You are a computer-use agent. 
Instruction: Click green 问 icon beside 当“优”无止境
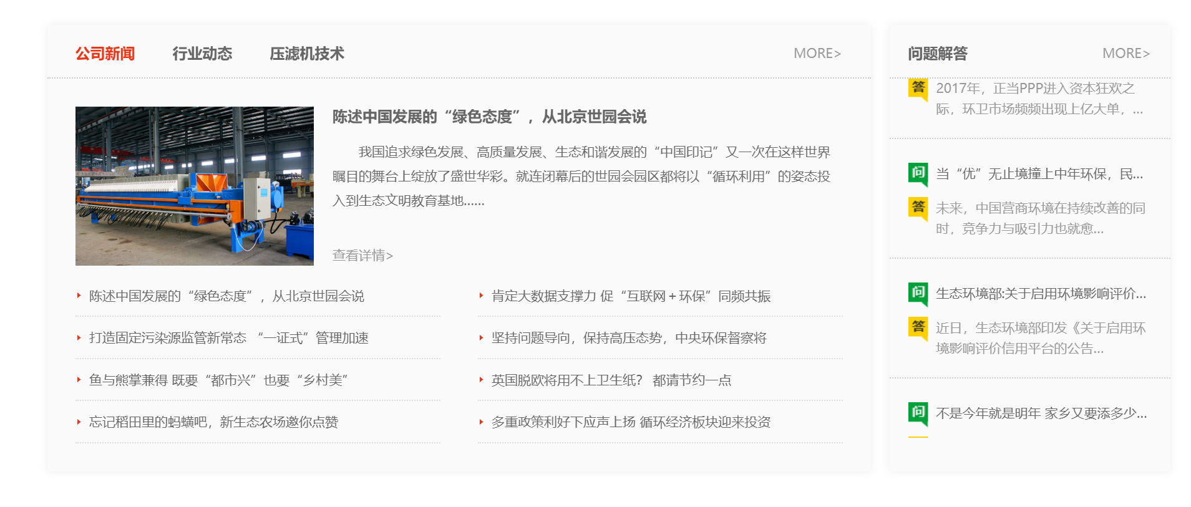pyautogui.click(x=918, y=173)
